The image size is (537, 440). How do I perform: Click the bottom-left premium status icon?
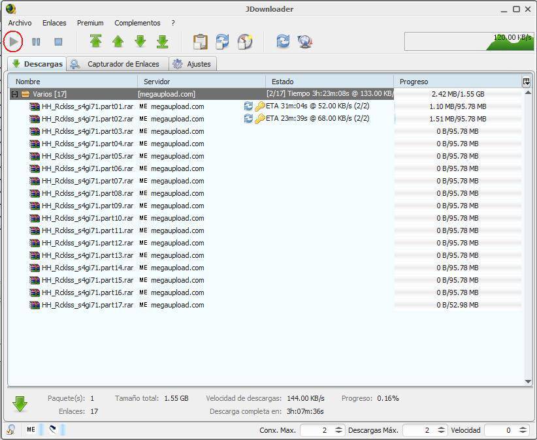coord(10,430)
